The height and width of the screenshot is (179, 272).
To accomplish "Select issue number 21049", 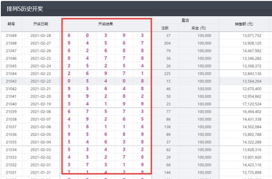I will click(x=11, y=36).
